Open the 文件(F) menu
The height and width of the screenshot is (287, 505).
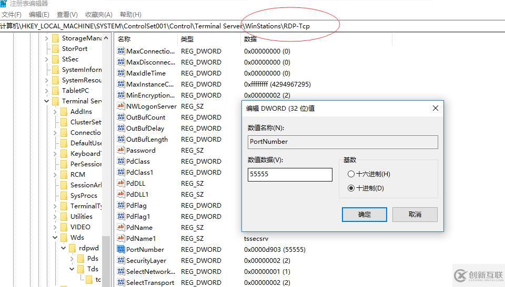(11, 15)
